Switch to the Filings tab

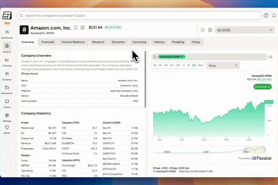click(196, 42)
